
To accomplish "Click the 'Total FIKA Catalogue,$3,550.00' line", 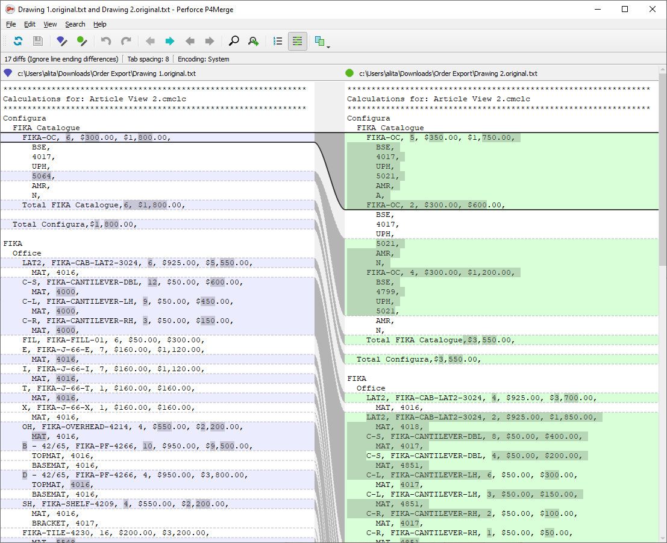I will click(x=440, y=340).
